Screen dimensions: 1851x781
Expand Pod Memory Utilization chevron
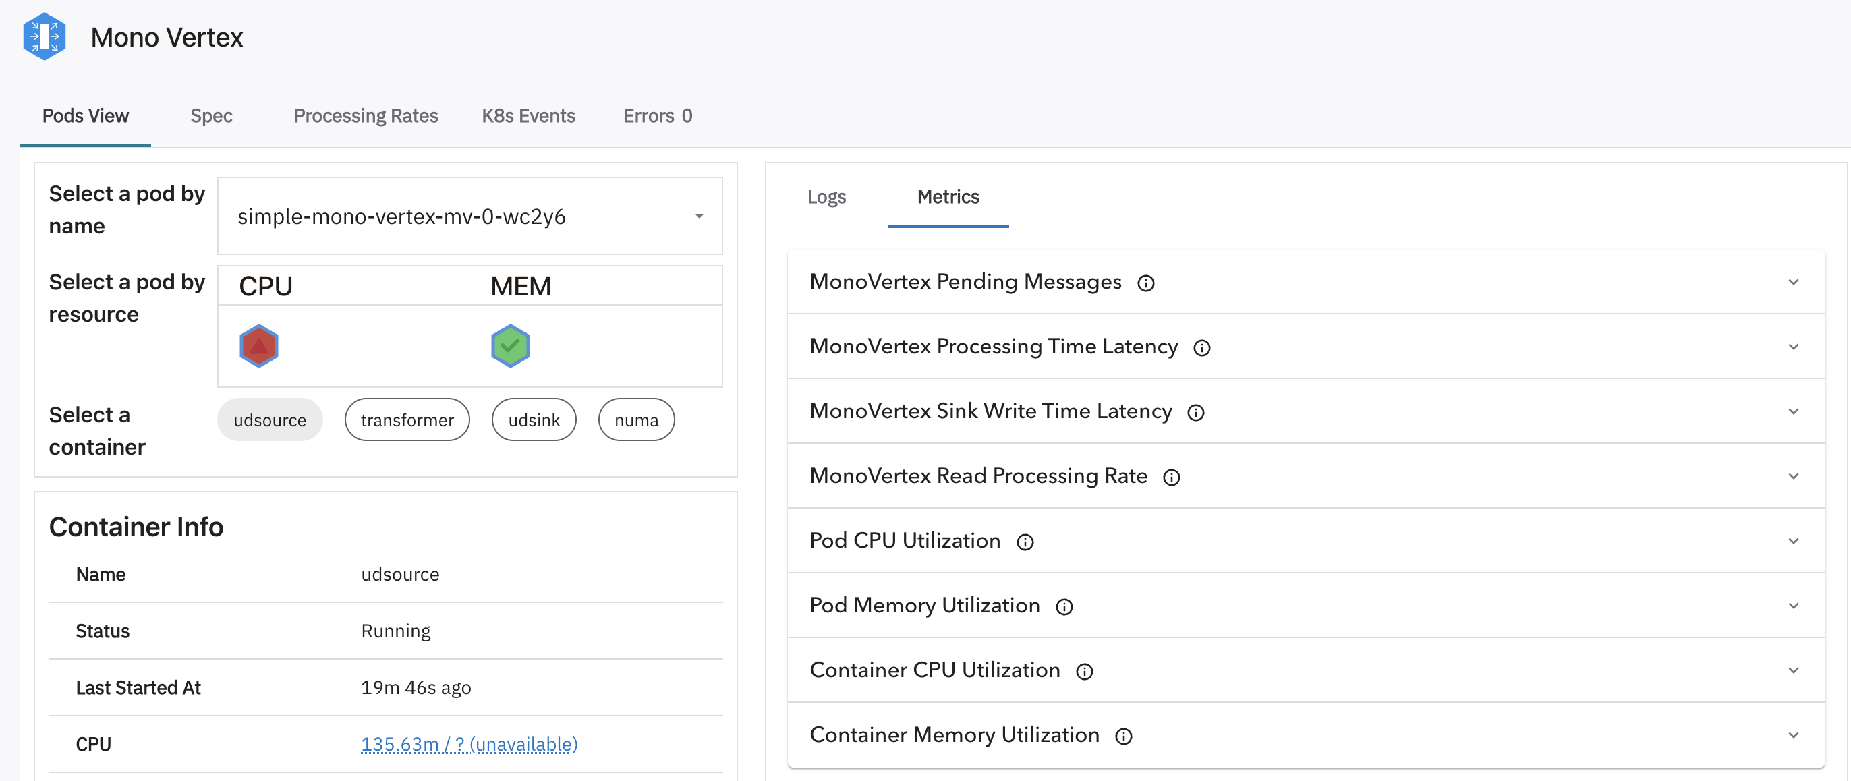click(1794, 605)
